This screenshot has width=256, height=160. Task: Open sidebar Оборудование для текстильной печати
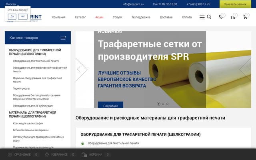tap(36, 61)
